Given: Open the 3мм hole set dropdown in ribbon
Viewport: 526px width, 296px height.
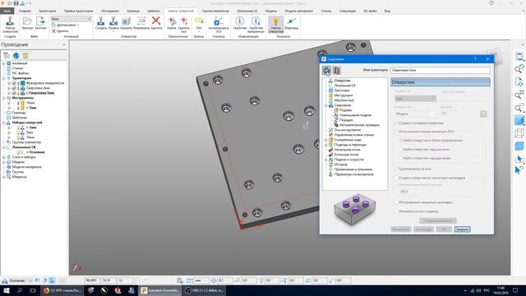Looking at the screenshot, I should (71, 19).
